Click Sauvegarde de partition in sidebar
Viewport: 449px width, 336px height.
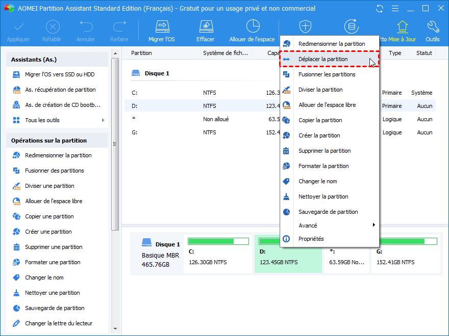(57, 309)
